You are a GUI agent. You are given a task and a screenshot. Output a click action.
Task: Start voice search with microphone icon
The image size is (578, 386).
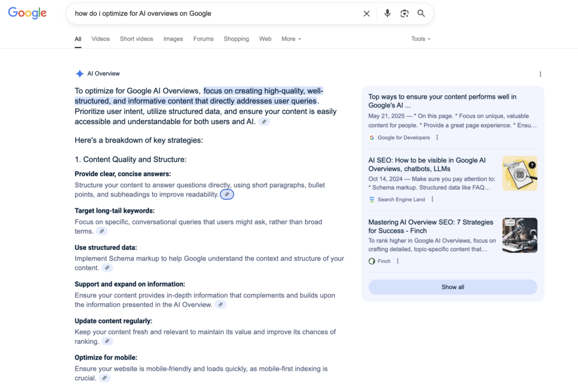coord(387,14)
